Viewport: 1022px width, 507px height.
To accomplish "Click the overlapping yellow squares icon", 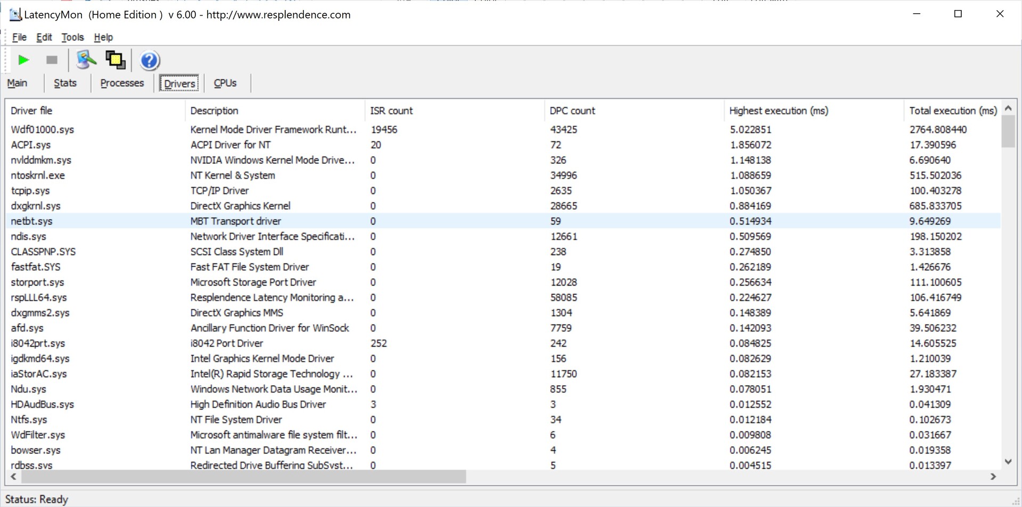I will [115, 60].
